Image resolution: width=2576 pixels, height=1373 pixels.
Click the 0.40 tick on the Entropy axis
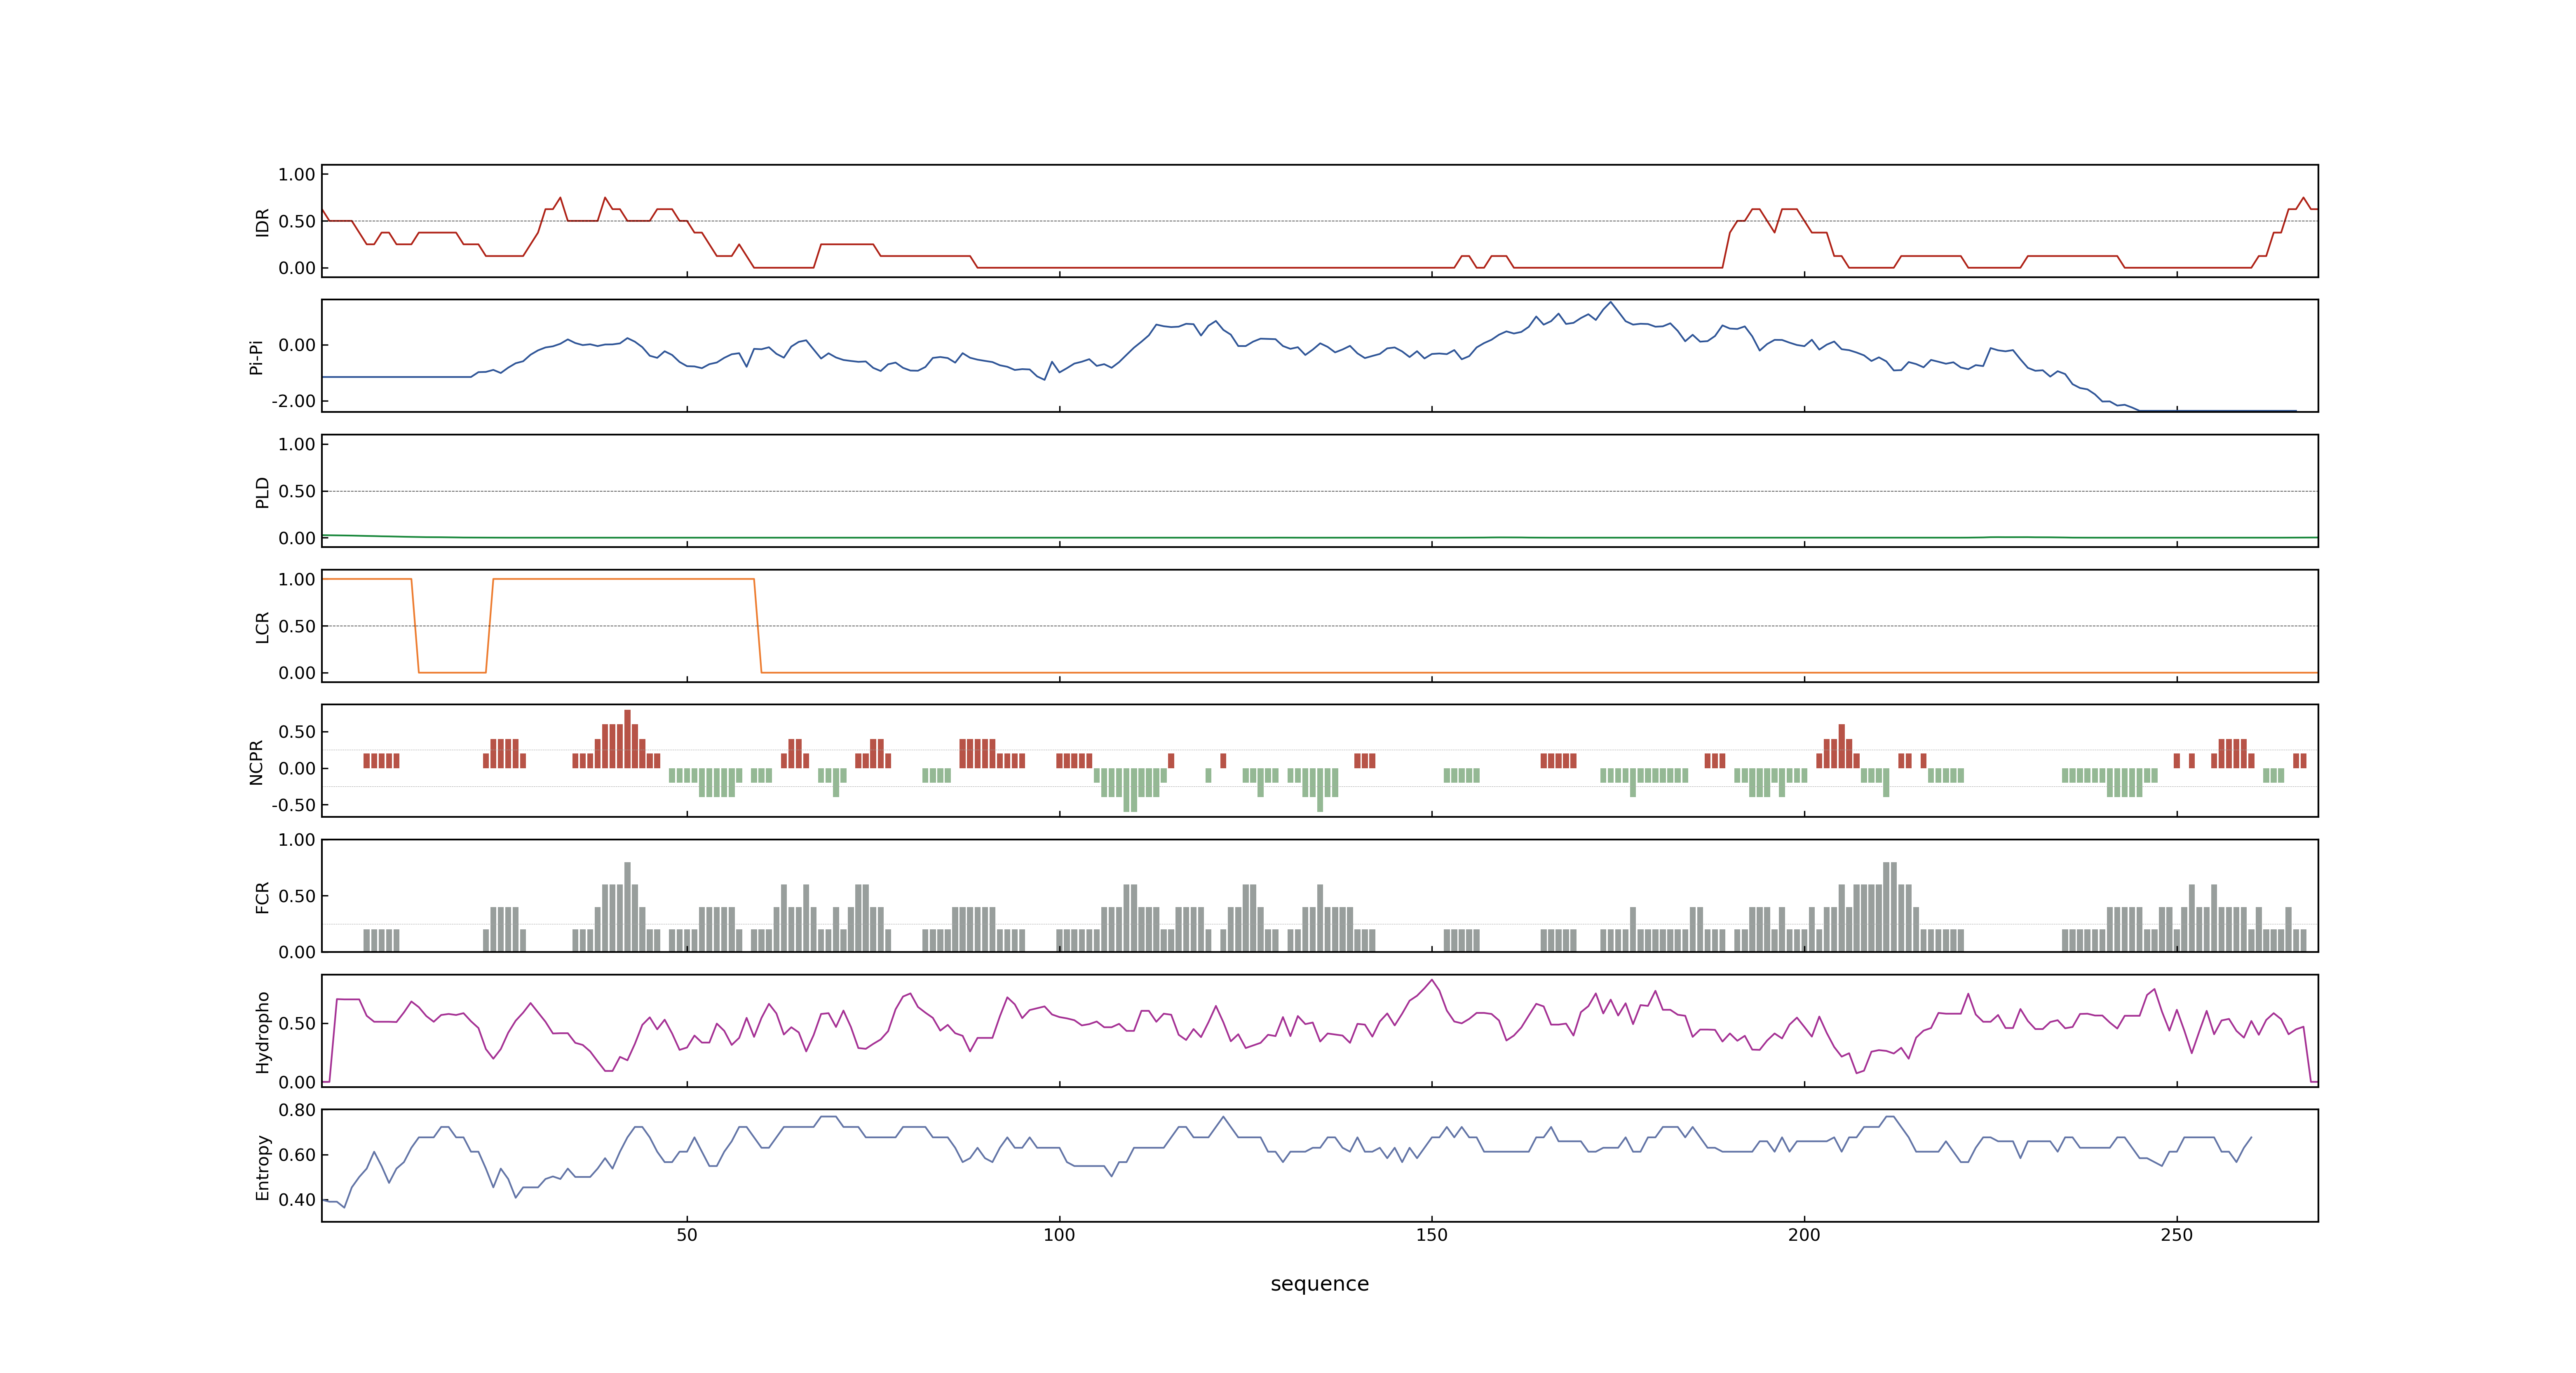[x=297, y=1199]
